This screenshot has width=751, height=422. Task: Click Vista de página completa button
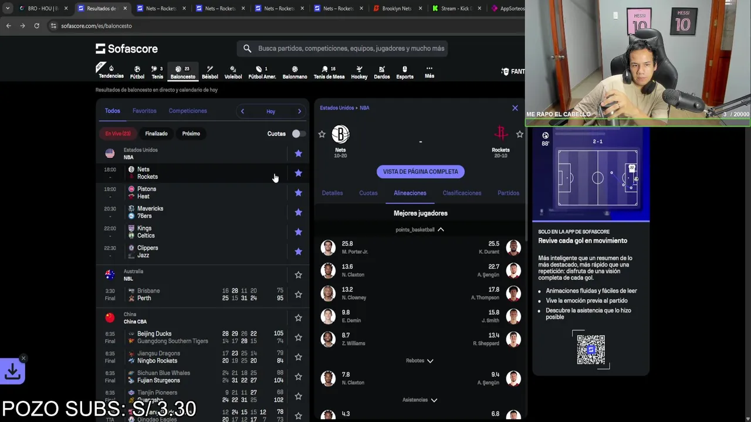click(421, 172)
